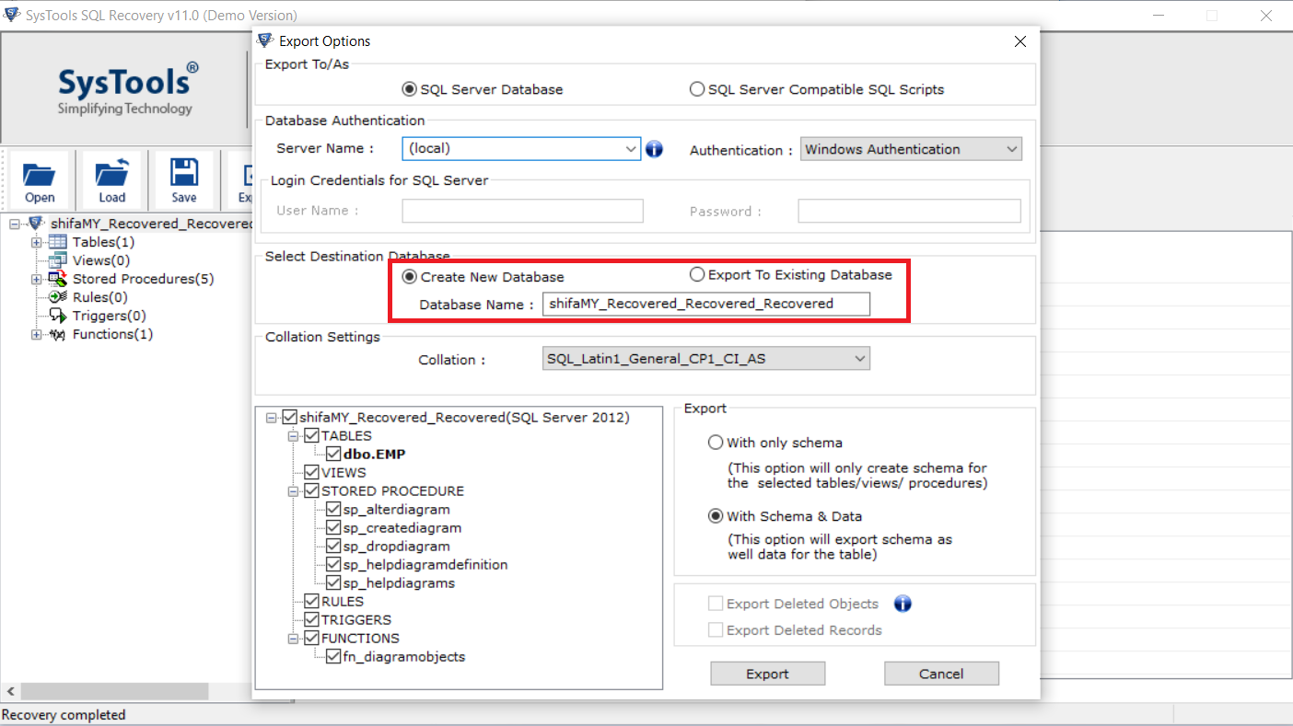1293x726 pixels.
Task: Collapse the export tree root database node
Action: point(272,418)
